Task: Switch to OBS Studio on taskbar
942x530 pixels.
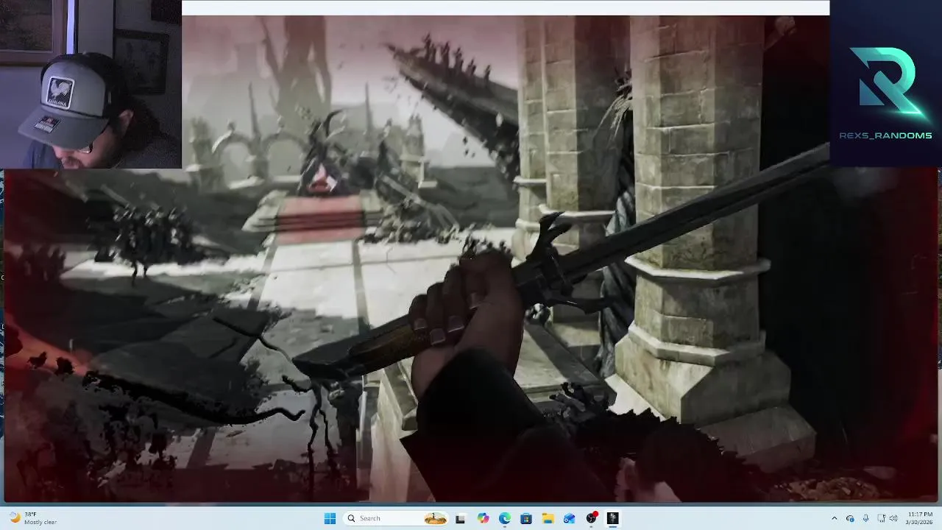Action: tap(591, 518)
